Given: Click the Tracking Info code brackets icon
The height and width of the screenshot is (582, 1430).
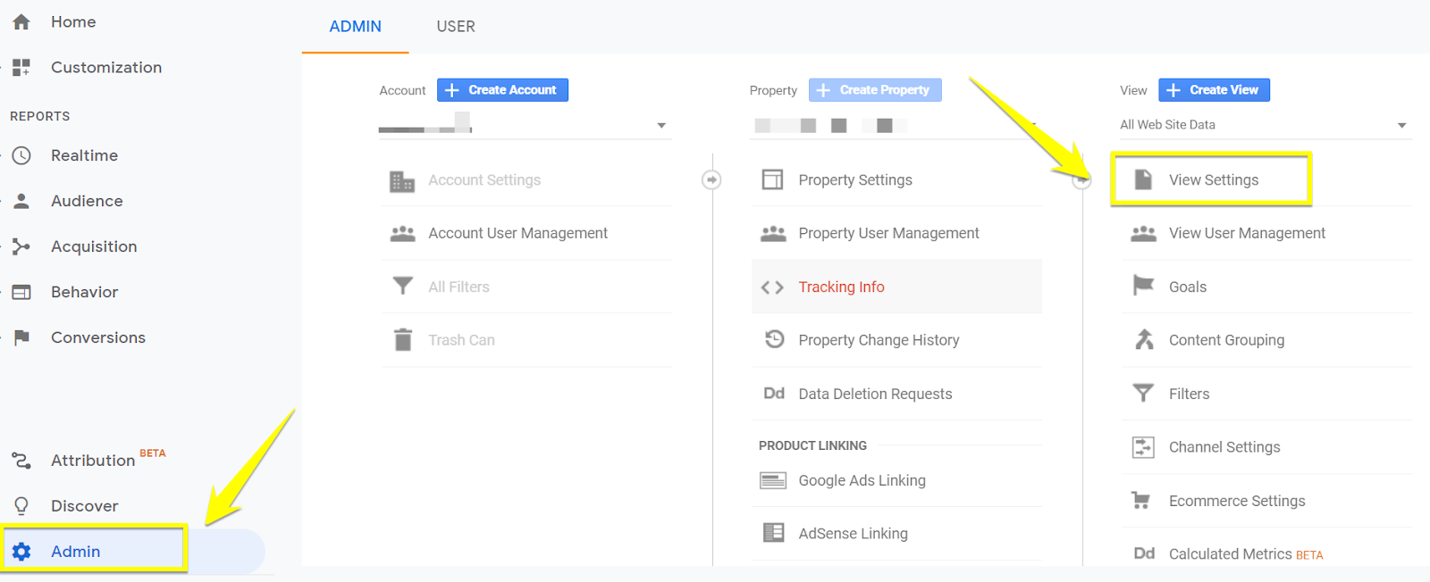Looking at the screenshot, I should coord(772,287).
